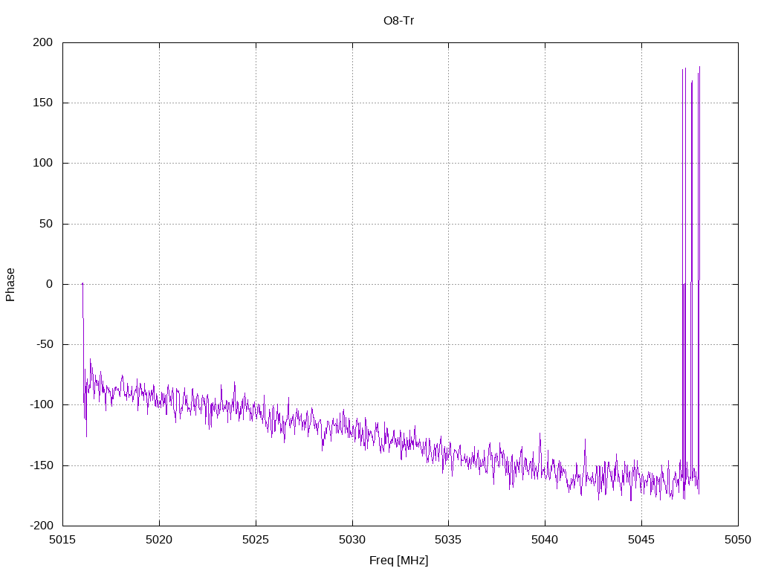Click the y-axis tick label -50
Screen dimensions: 761x571
[x=44, y=344]
